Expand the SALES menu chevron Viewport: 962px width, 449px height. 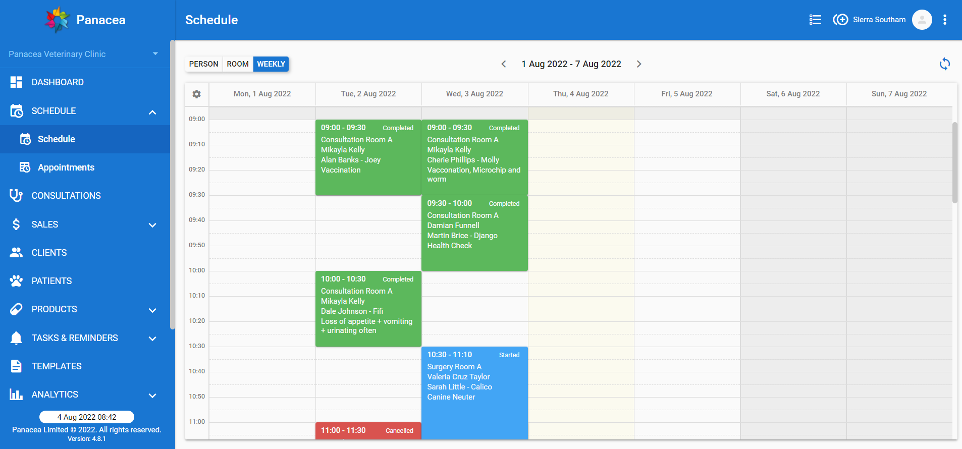click(152, 225)
